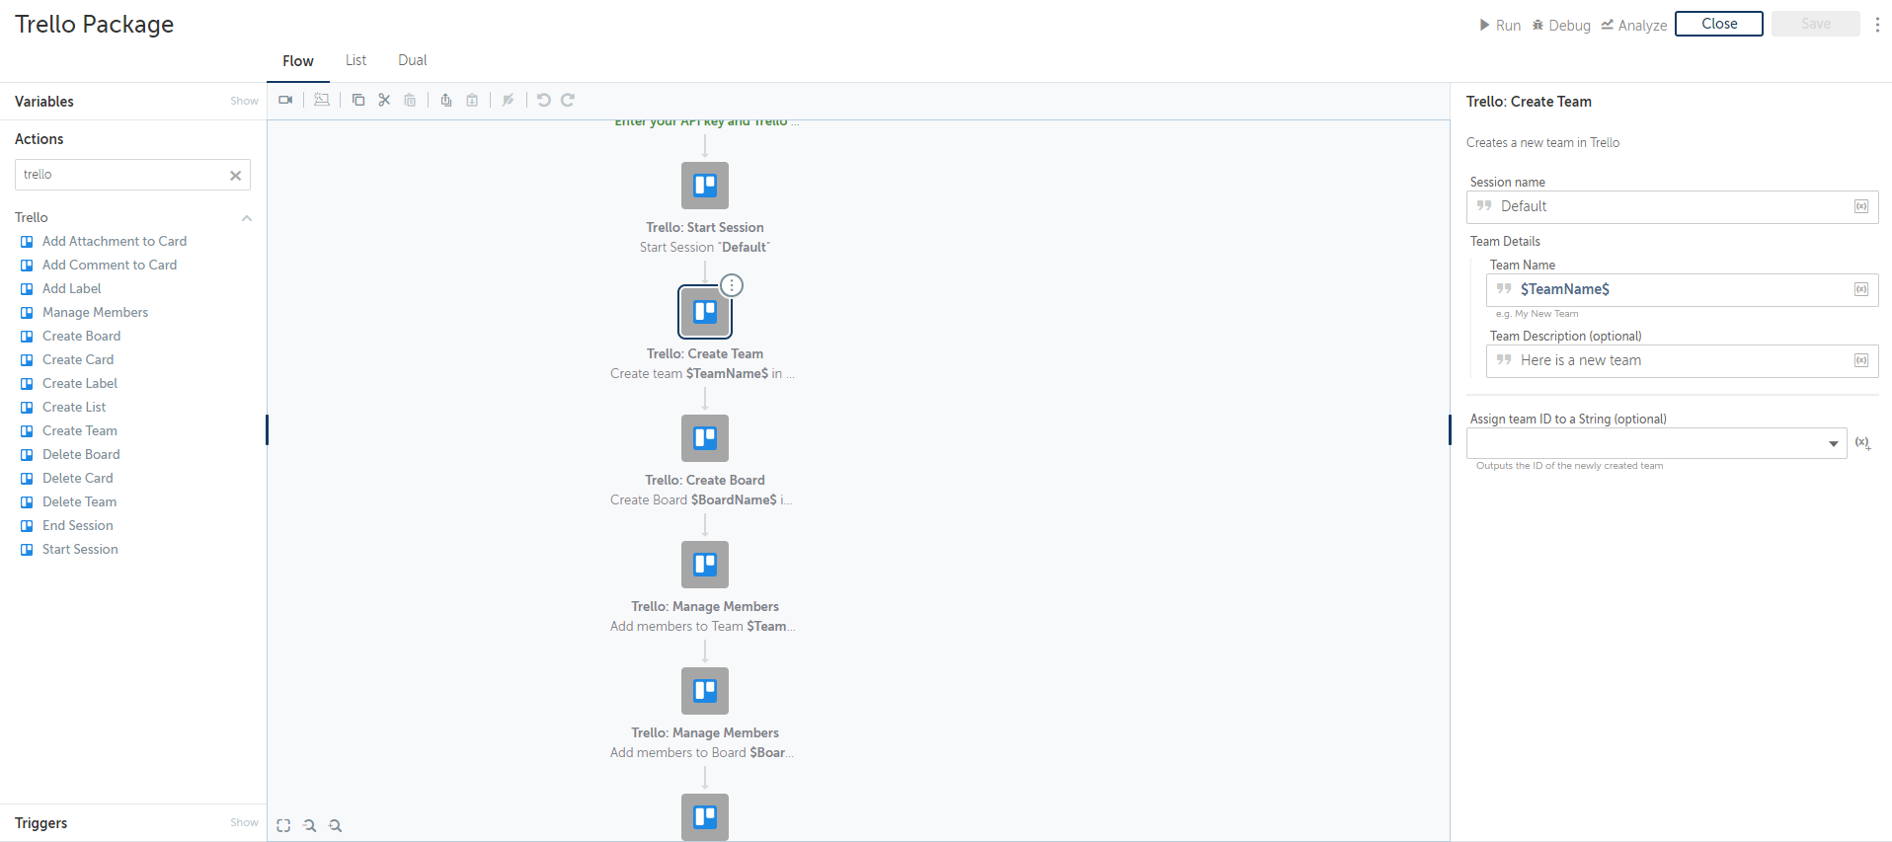Copy the selected action from the toolbar

(358, 100)
